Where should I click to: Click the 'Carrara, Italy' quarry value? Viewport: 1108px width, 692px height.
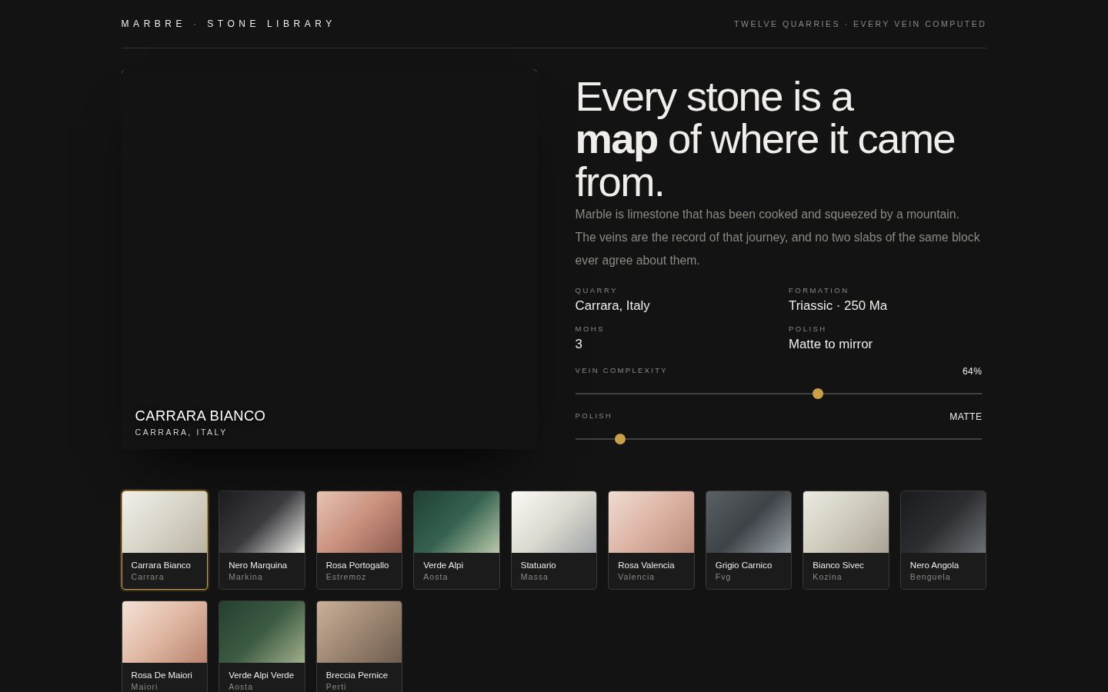[612, 306]
